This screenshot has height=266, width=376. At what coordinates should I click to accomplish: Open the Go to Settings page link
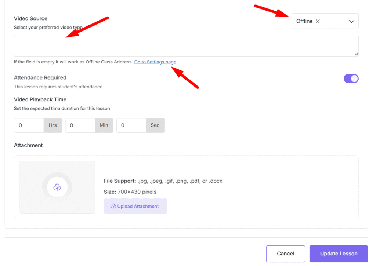click(155, 62)
